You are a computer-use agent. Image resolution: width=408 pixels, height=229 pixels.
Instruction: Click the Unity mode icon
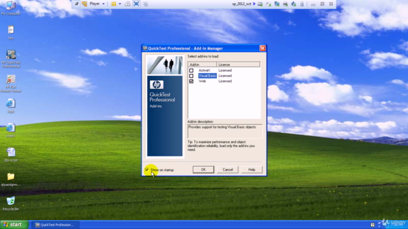click(145, 4)
